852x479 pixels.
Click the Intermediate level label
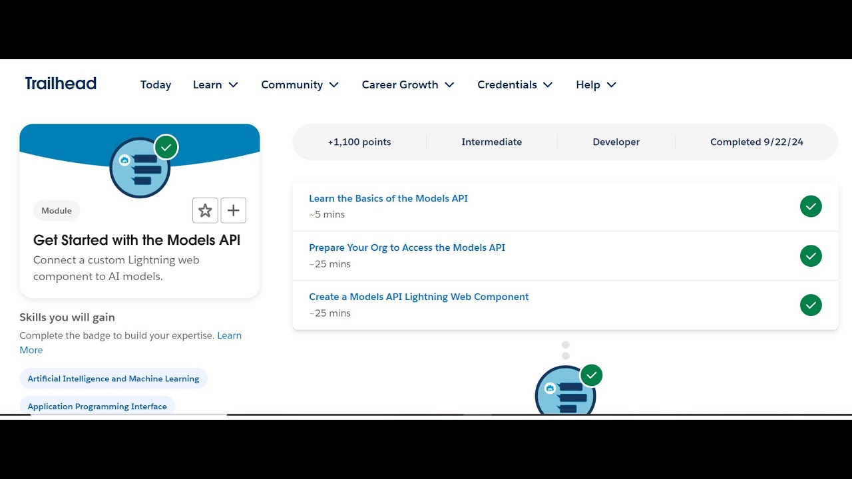(492, 142)
